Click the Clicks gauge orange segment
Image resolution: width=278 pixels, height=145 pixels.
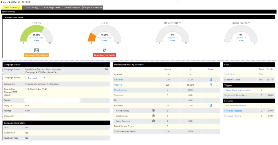pyautogui.click(x=92, y=37)
